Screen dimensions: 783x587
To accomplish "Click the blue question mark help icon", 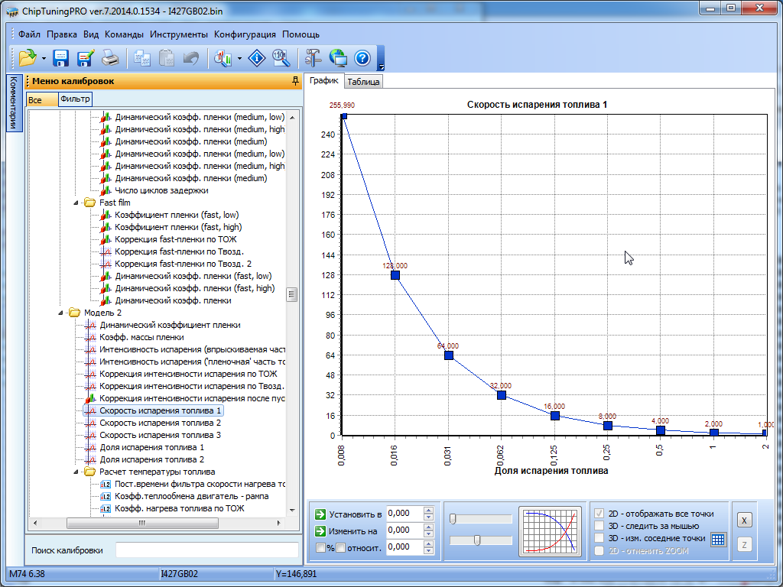I will (x=362, y=57).
